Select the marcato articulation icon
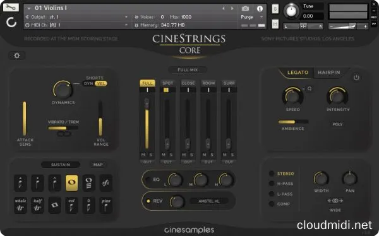The image size is (379, 236). (x=54, y=183)
